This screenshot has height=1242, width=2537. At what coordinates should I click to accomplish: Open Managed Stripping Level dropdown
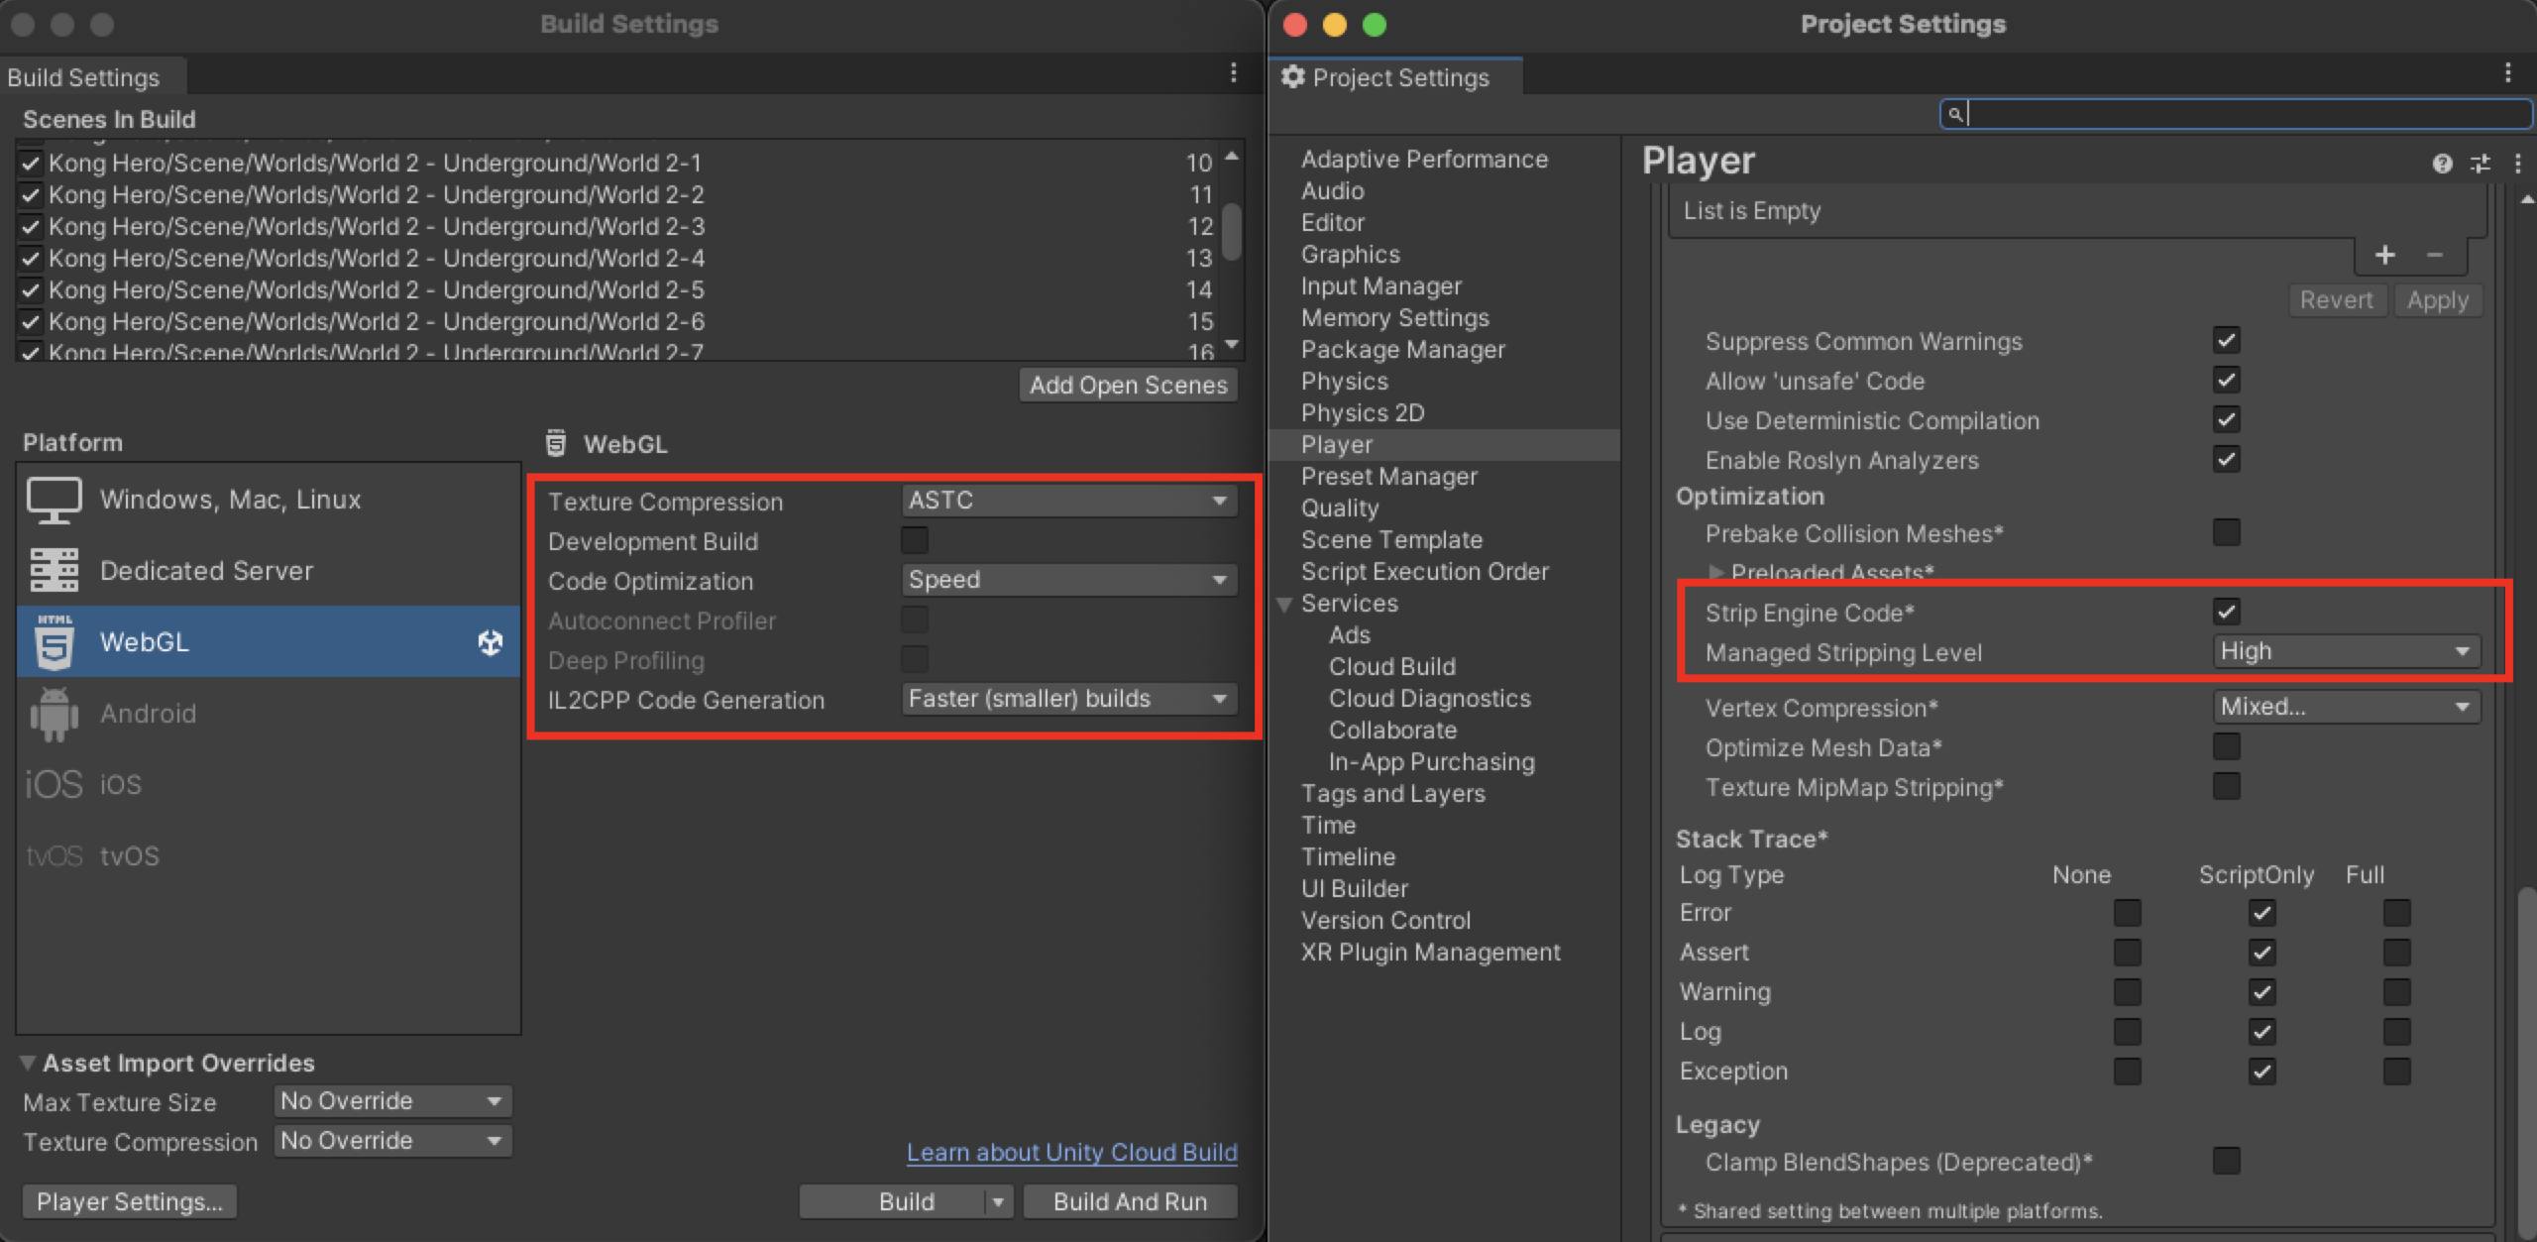pos(2345,651)
